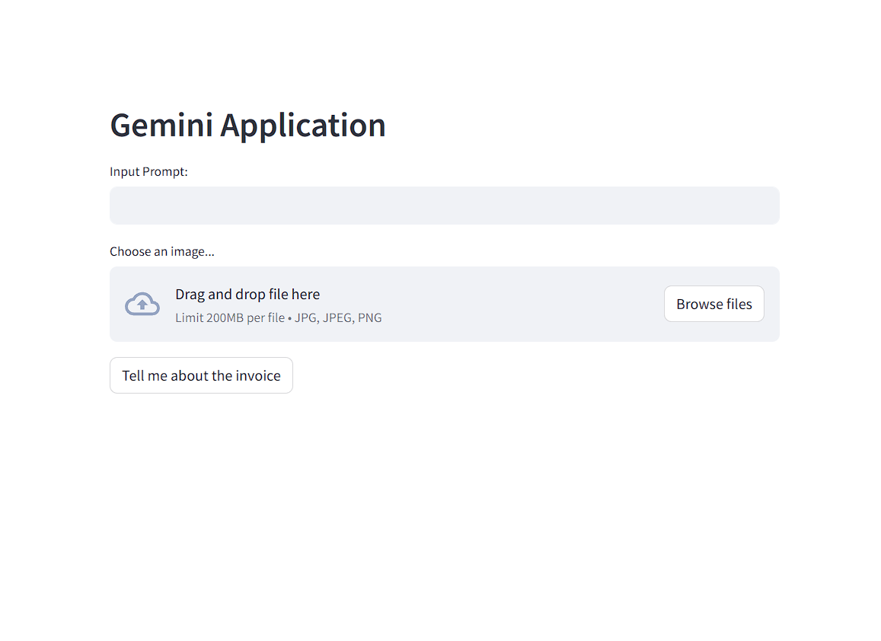Click the Drag and drop file here text
The width and height of the screenshot is (881, 641).
[x=247, y=294]
